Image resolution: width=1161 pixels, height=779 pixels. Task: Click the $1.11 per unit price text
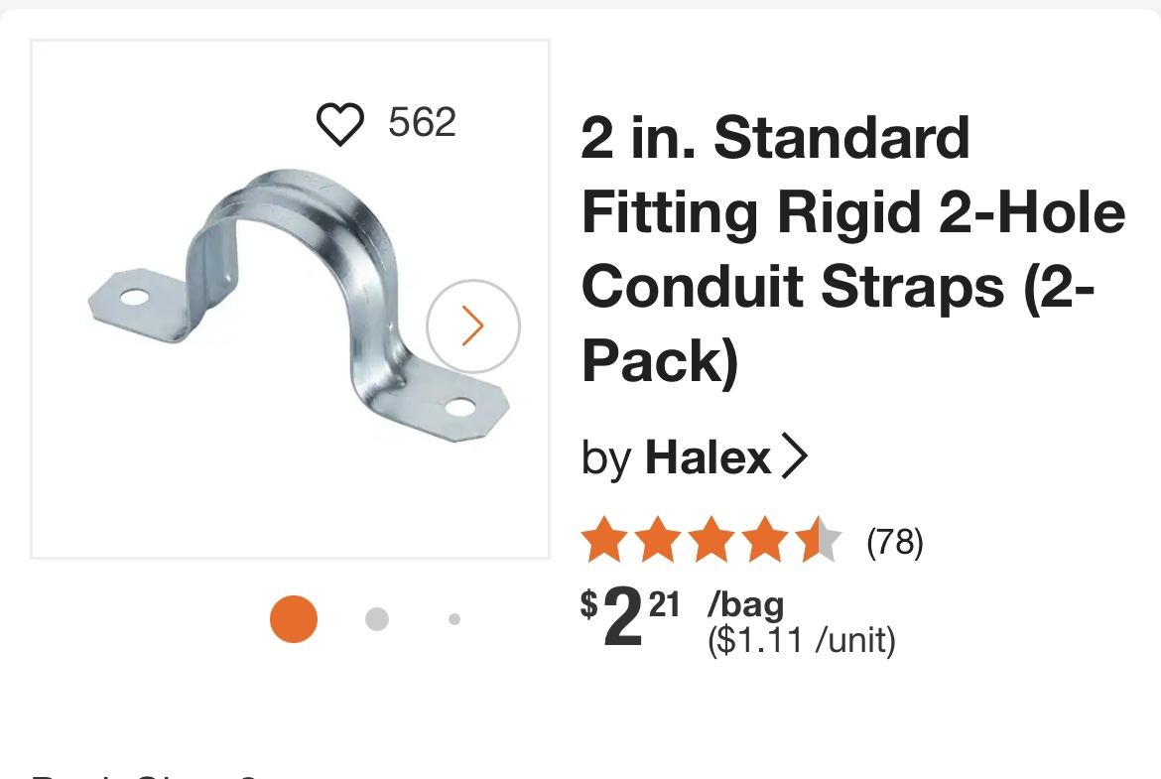[x=802, y=640]
